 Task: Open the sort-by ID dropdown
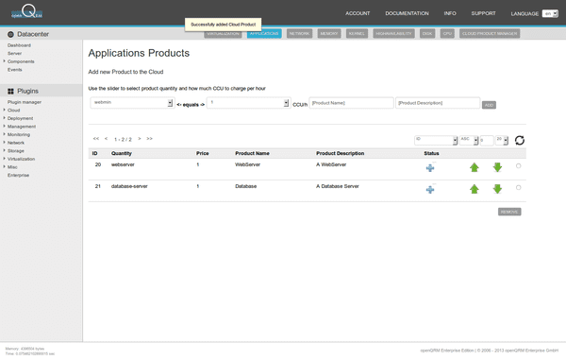436,140
